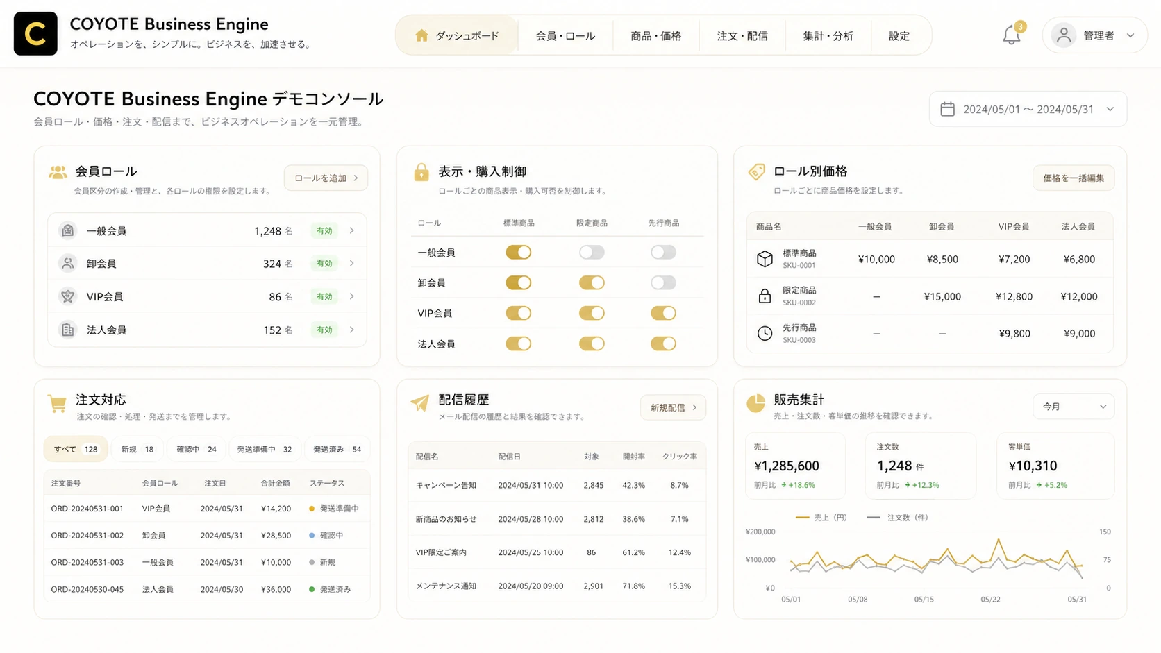Expand the VIP会員 row chevron

coord(352,296)
